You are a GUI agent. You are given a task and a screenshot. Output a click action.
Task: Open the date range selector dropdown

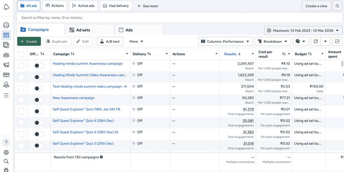(x=303, y=31)
